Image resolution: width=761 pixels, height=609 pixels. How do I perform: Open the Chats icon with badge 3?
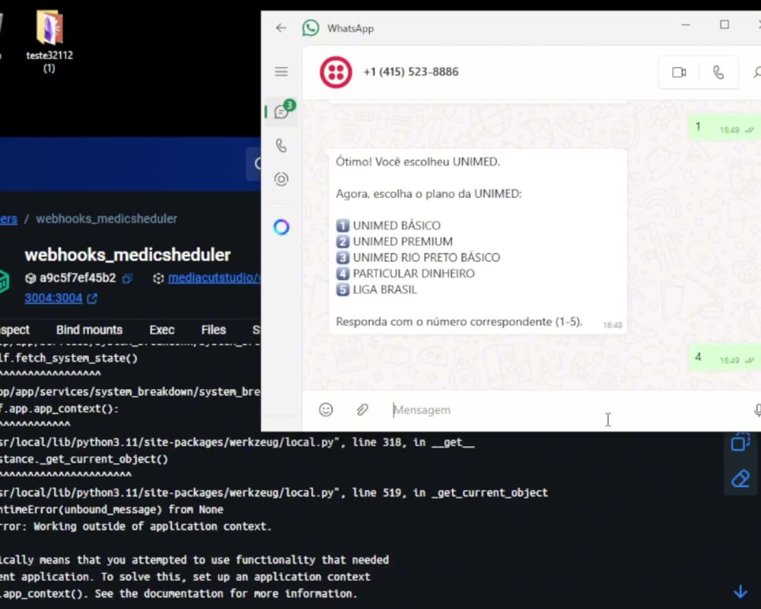click(x=282, y=111)
